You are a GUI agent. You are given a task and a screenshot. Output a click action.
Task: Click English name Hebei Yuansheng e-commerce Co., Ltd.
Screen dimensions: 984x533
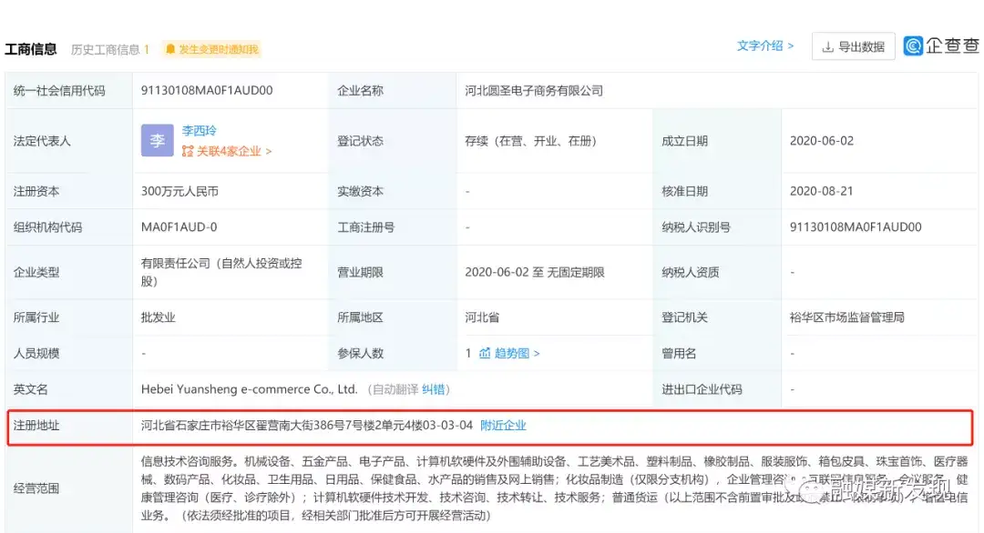click(x=249, y=389)
